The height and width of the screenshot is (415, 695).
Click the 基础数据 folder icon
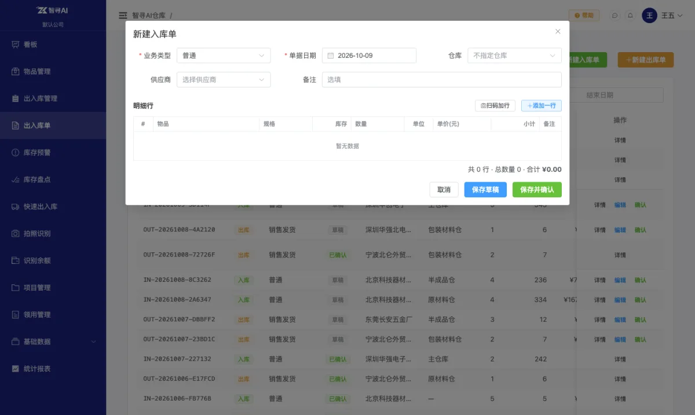click(16, 341)
